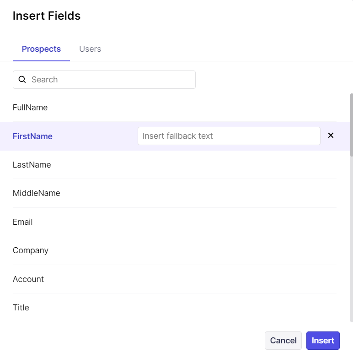Select the MiddleName field
The width and height of the screenshot is (353, 358).
point(37,193)
